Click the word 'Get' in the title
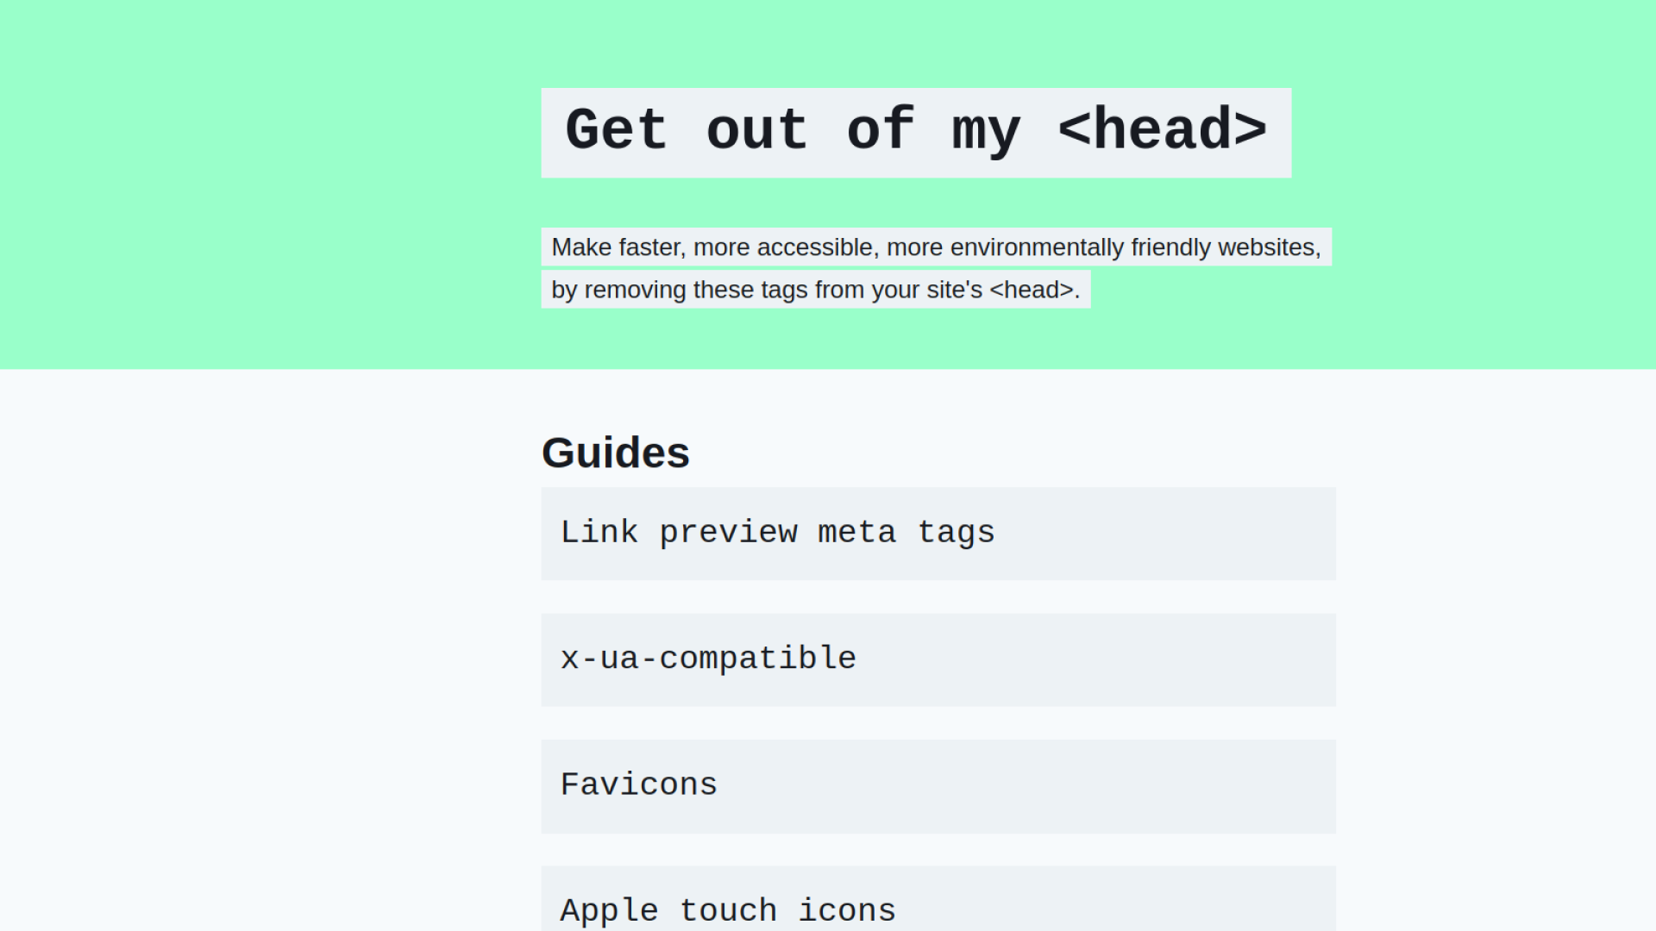 (x=616, y=131)
